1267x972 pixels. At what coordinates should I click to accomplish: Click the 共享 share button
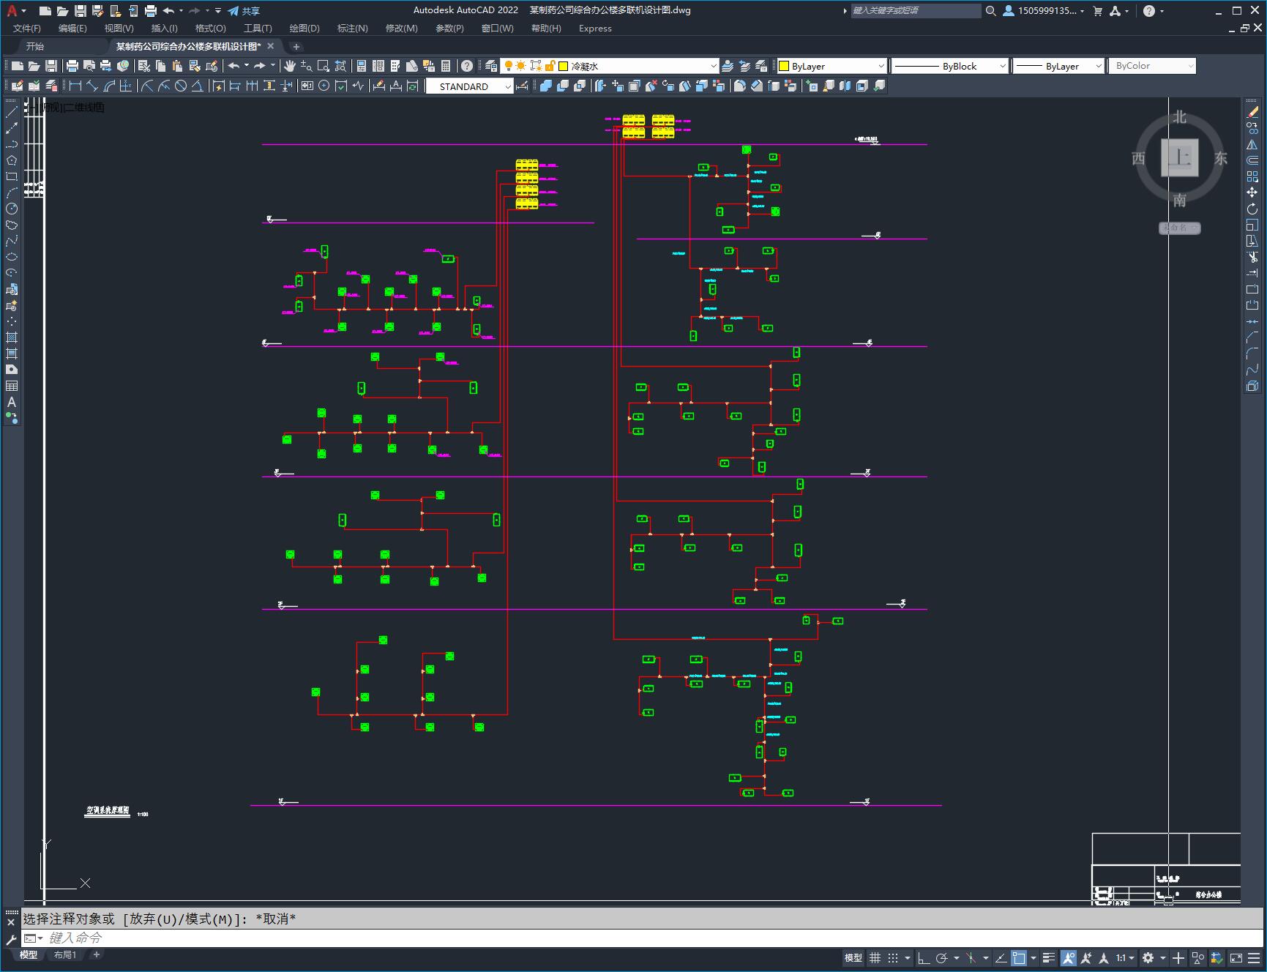pyautogui.click(x=243, y=10)
